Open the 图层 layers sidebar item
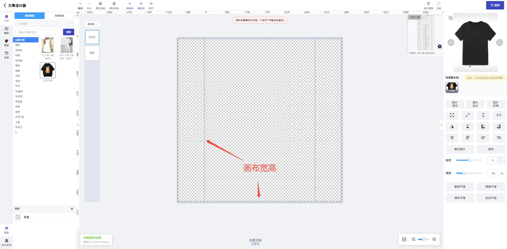This screenshot has width=507, height=249. (x=7, y=230)
